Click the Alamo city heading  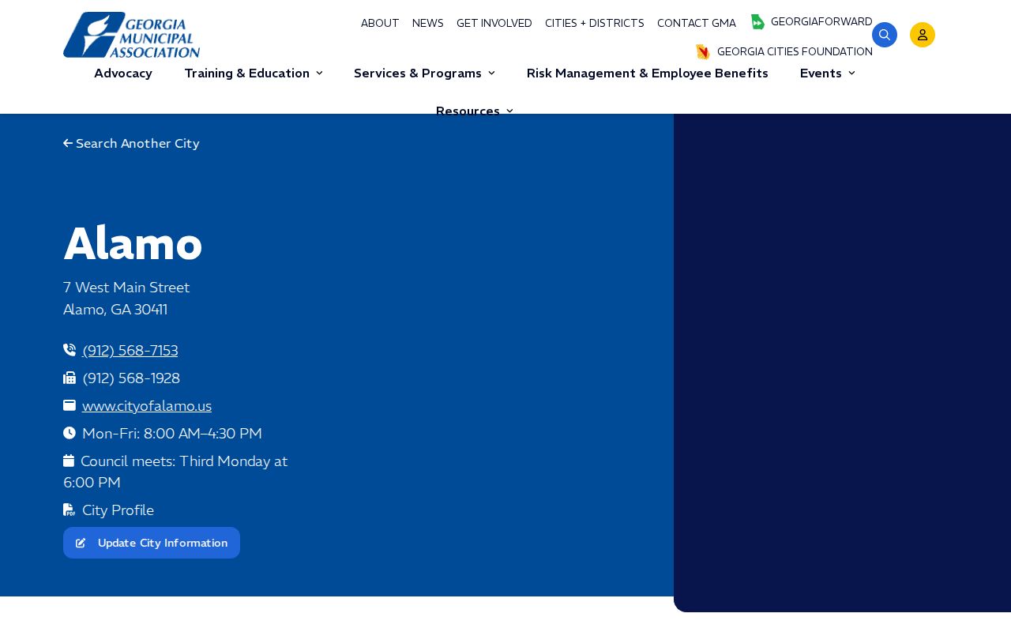pyautogui.click(x=133, y=243)
